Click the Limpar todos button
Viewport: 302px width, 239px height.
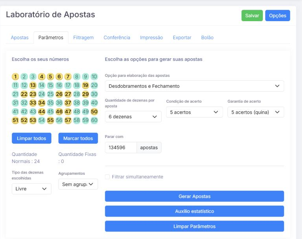click(32, 138)
